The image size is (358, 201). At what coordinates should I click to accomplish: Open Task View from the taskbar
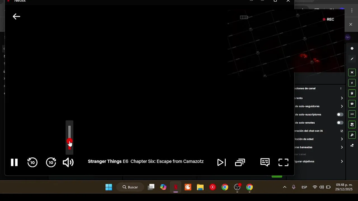151,187
